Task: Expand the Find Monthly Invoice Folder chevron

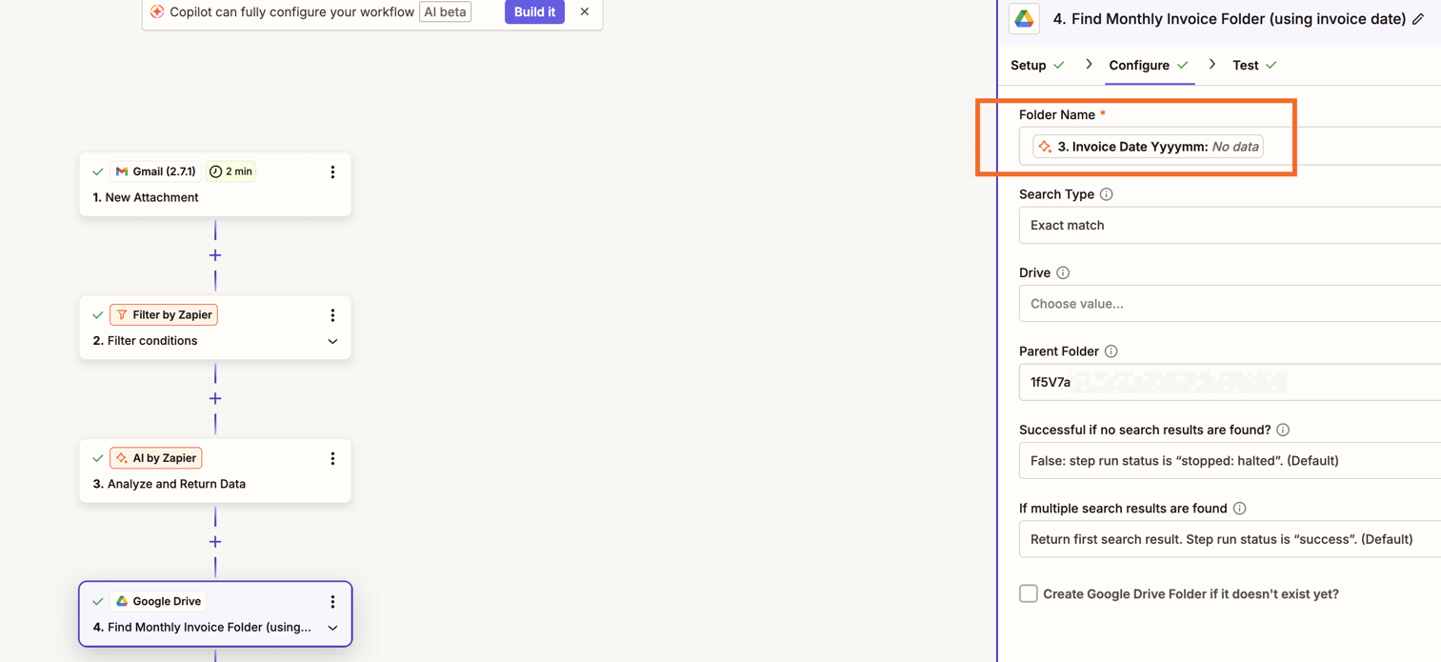Action: (332, 628)
